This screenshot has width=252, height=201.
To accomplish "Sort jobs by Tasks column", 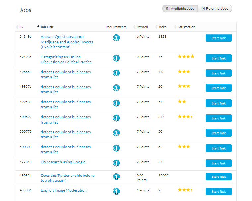I will point(162,27).
